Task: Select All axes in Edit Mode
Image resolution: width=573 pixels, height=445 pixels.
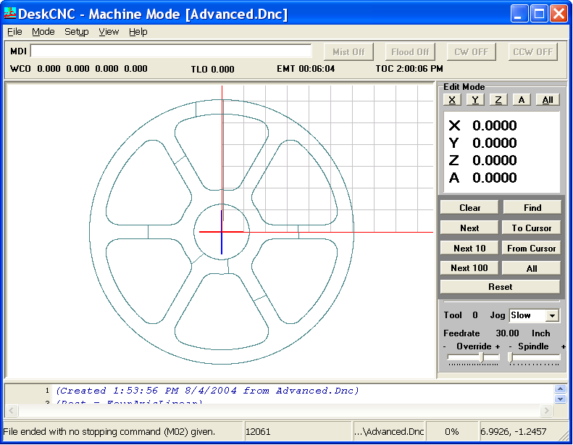Action: (548, 100)
